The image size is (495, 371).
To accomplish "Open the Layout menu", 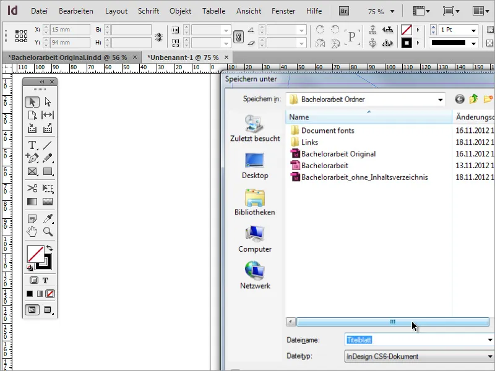I will coord(116,11).
